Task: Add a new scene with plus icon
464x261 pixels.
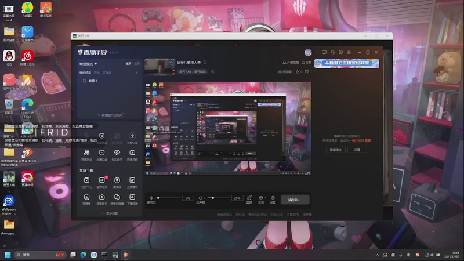Action: point(137,73)
